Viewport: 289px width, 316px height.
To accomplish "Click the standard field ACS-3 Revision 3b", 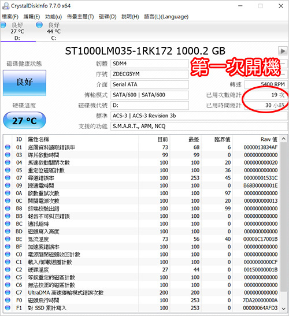I will pos(199,116).
